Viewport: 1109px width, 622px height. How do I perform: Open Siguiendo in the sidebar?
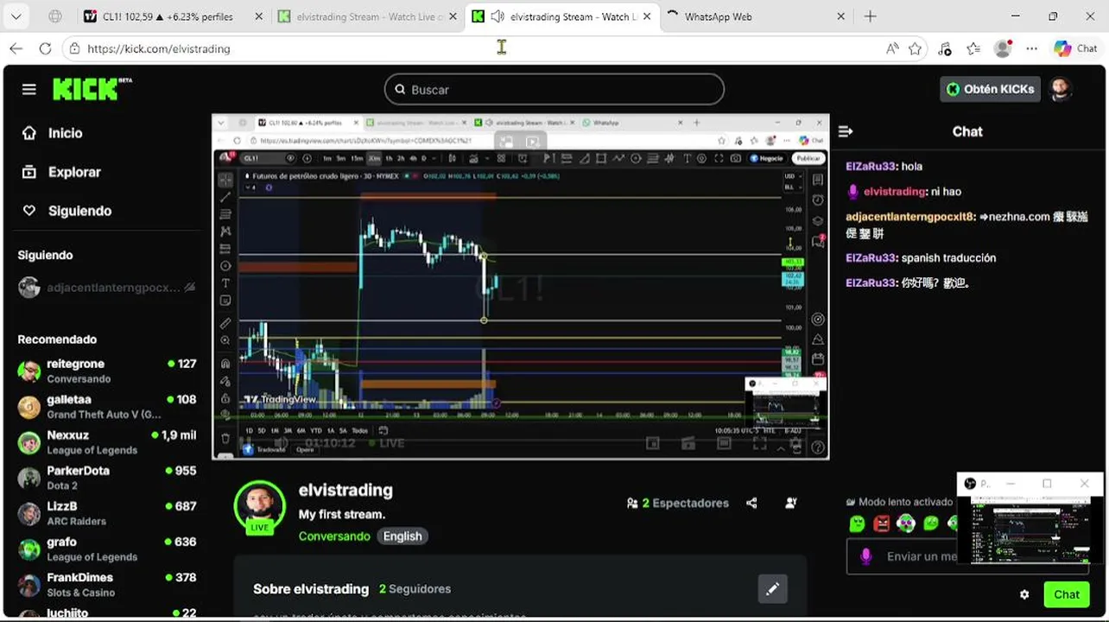click(x=67, y=211)
